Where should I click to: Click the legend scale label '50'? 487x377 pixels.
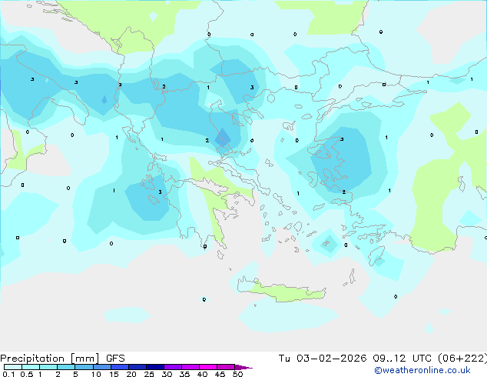coord(237,374)
